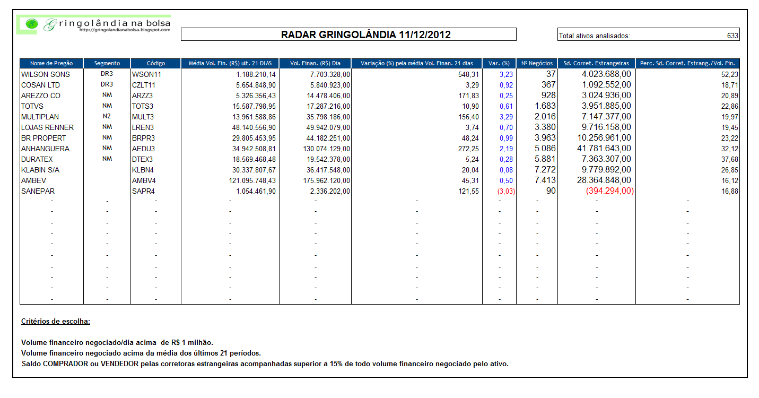Select the Nº Negócios value 928
The height and width of the screenshot is (398, 759).
548,96
